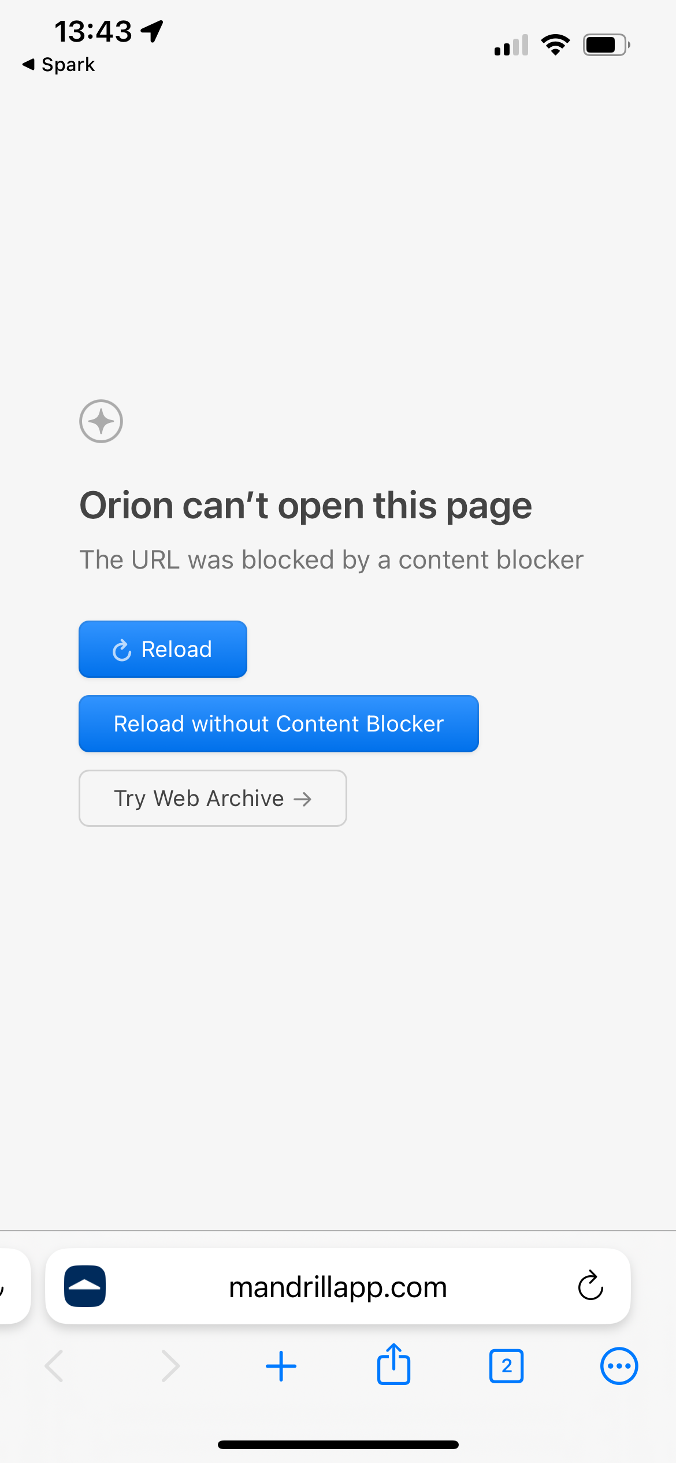Tap the battery indicator in status bar
This screenshot has width=676, height=1463.
tap(606, 44)
